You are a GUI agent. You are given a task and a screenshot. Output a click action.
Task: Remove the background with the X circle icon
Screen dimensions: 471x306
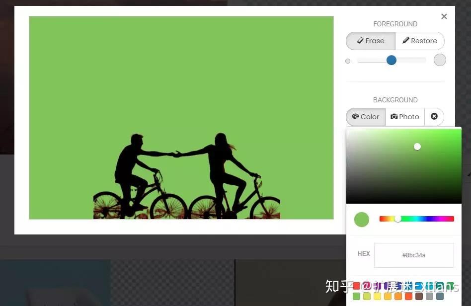pos(434,117)
